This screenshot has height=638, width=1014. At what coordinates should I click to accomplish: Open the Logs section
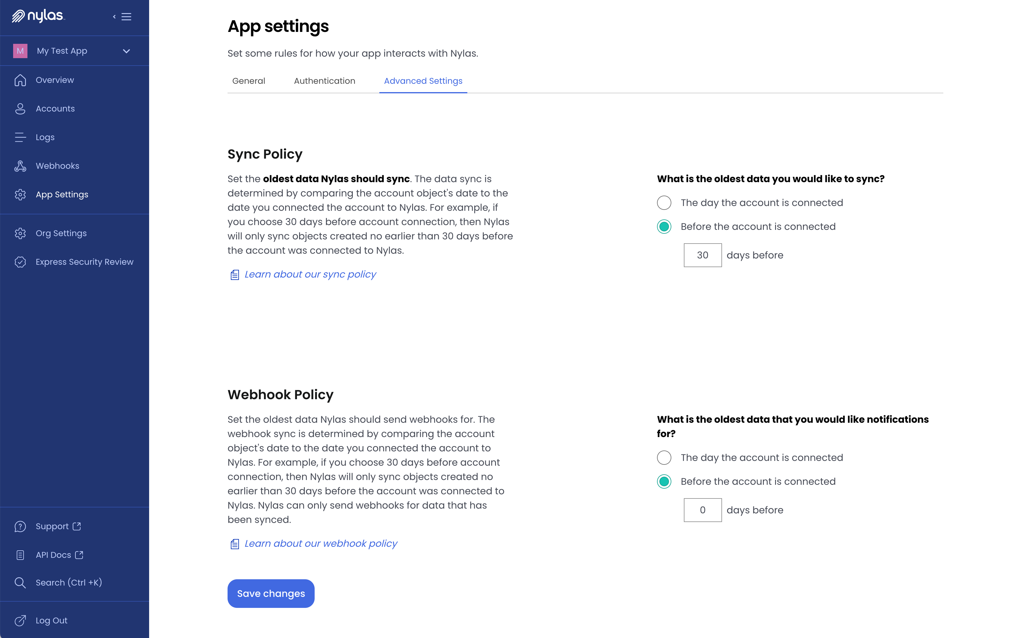[x=45, y=137]
